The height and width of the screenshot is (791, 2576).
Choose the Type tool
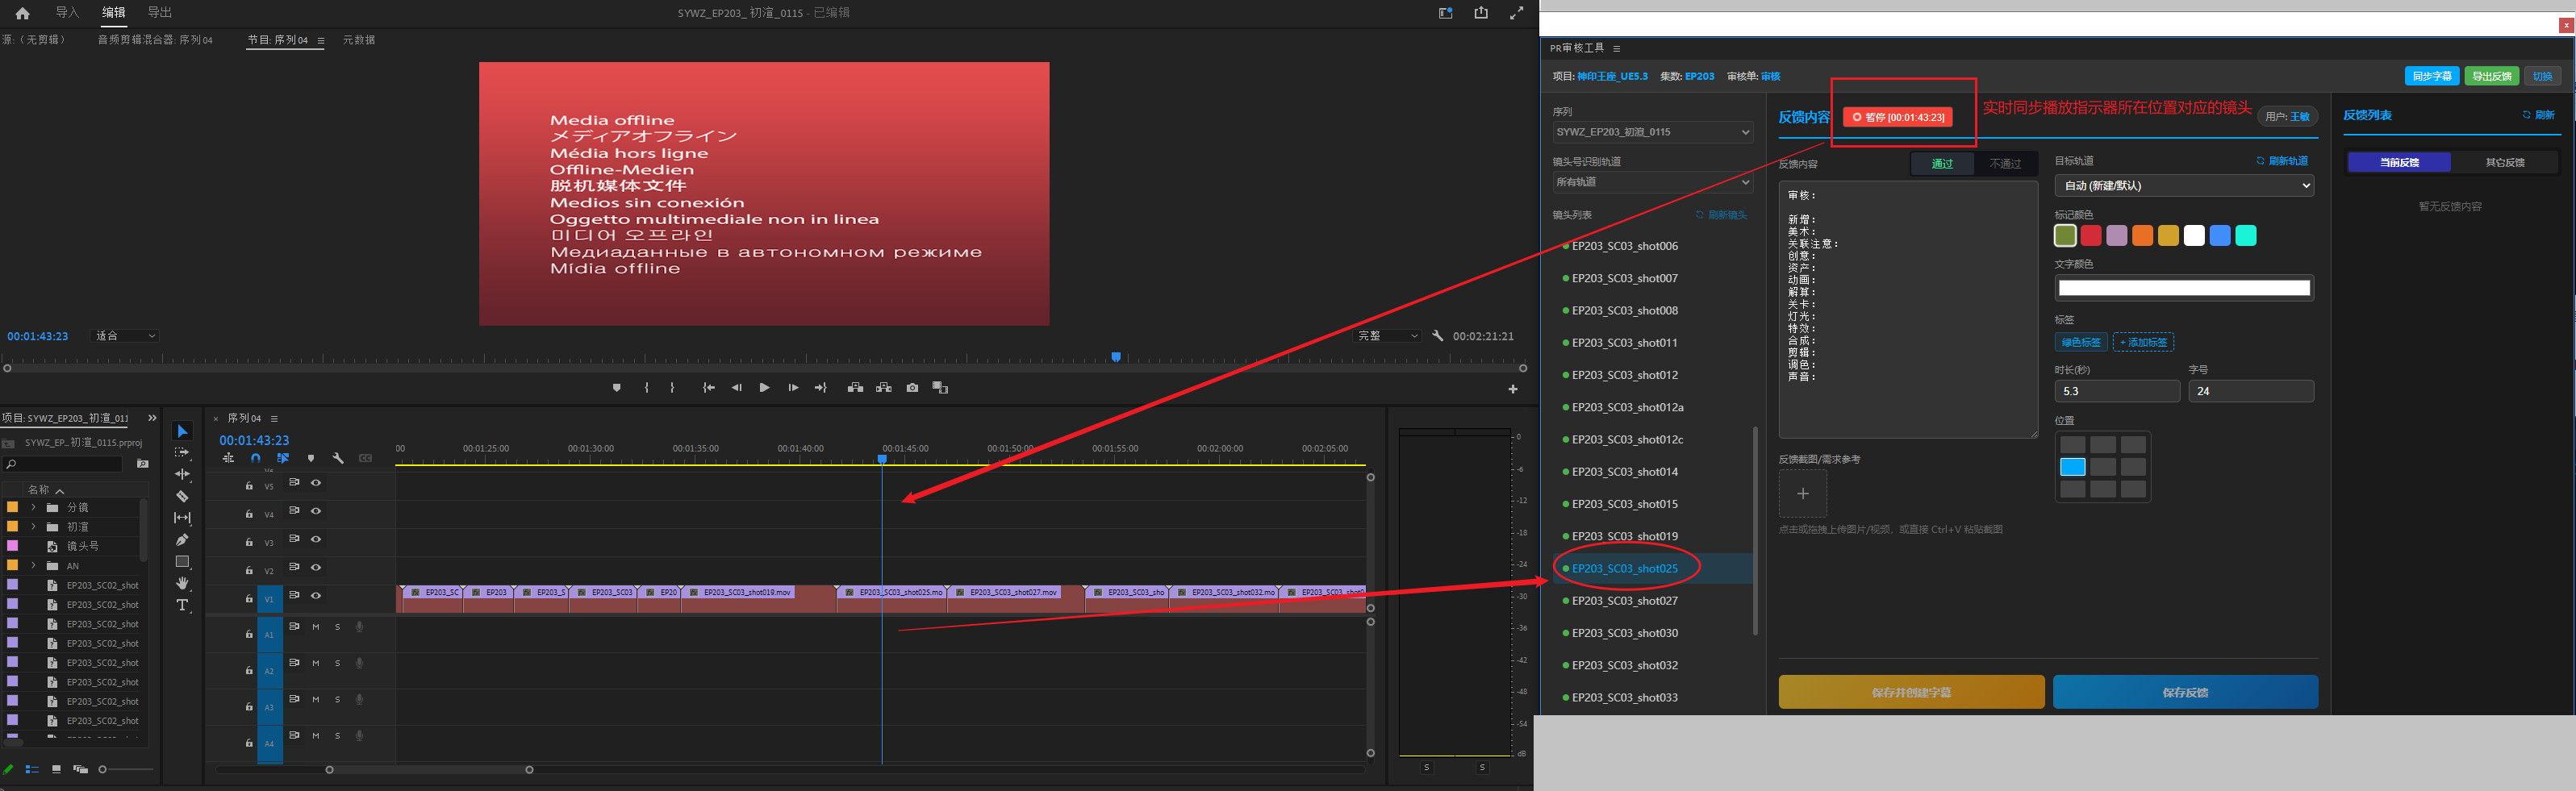pos(182,605)
